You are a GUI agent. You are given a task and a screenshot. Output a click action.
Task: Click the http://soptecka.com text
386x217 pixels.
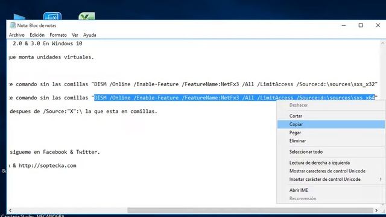pos(48,166)
